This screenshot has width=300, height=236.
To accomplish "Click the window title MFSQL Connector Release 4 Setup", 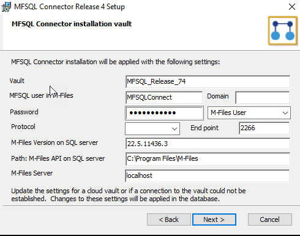I will tap(69, 7).
